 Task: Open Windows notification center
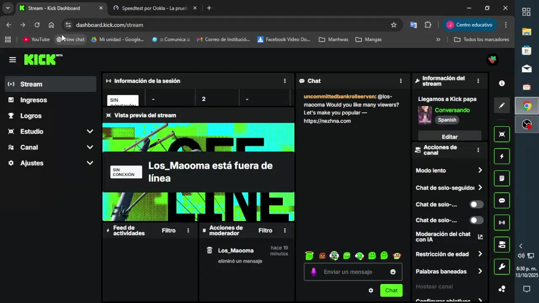click(x=526, y=289)
